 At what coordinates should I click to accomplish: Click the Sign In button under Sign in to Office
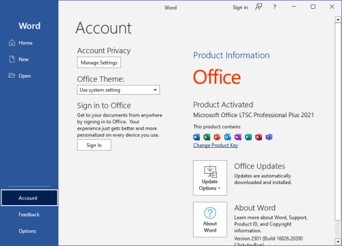(94, 145)
